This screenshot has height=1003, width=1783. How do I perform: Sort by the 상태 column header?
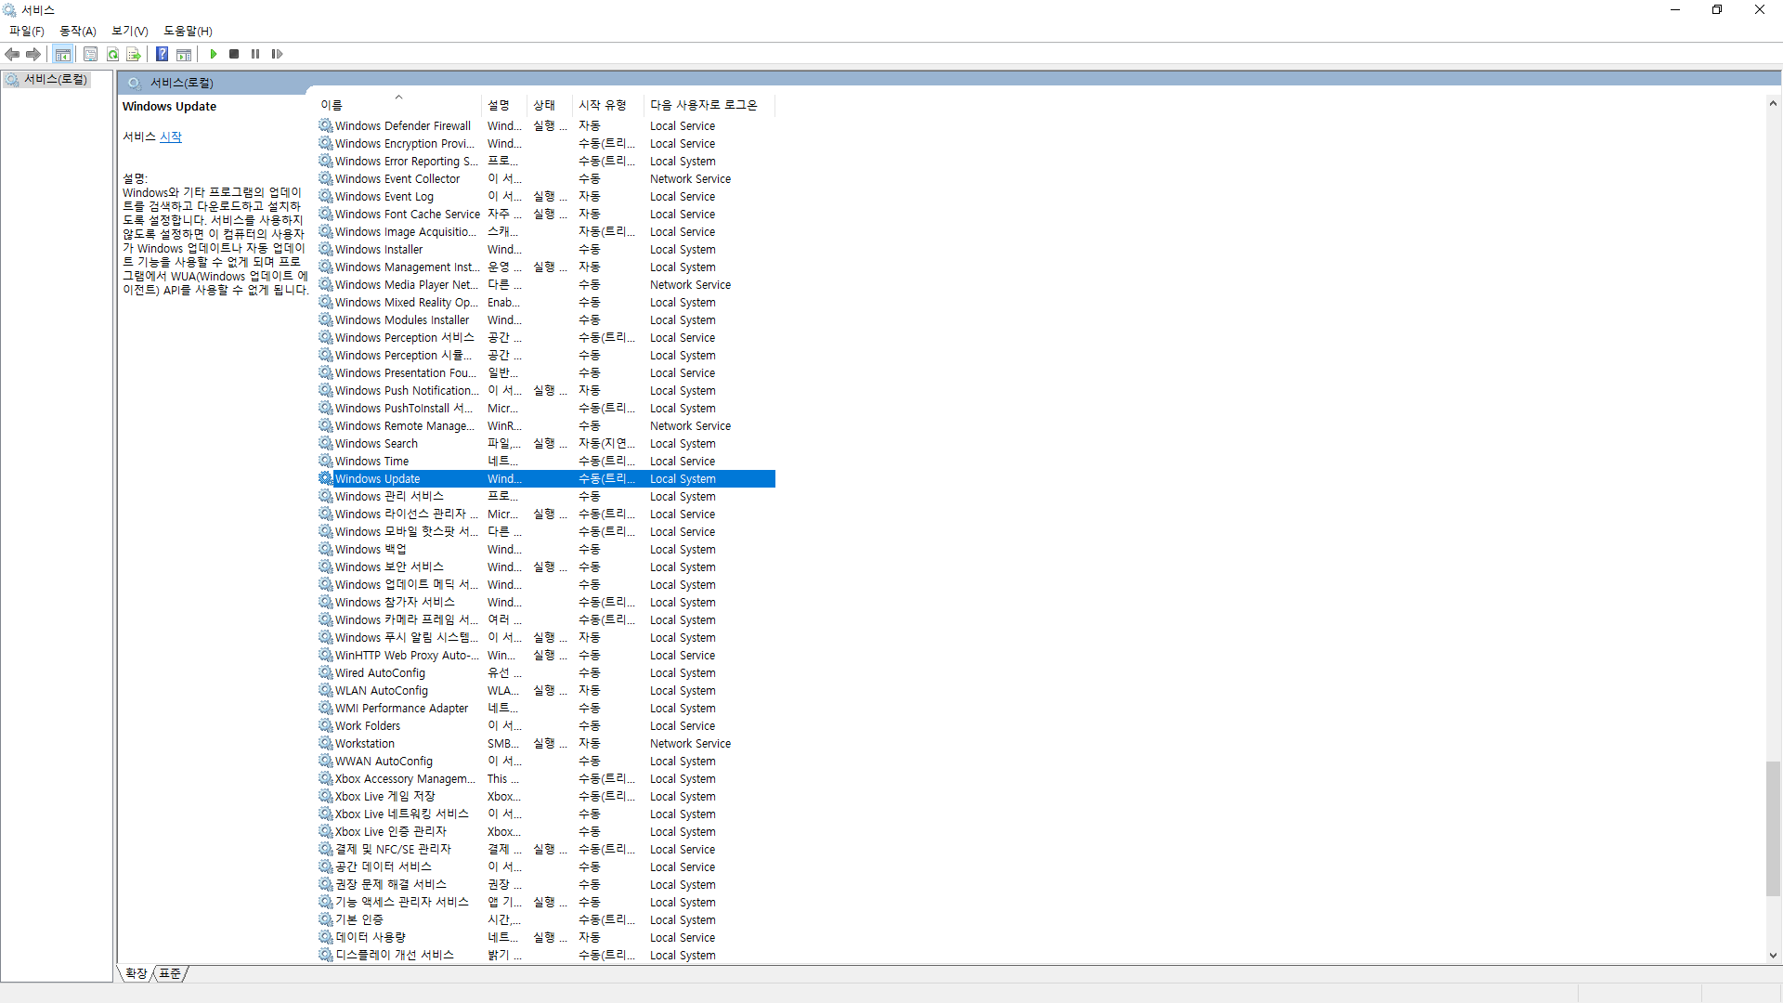[544, 105]
